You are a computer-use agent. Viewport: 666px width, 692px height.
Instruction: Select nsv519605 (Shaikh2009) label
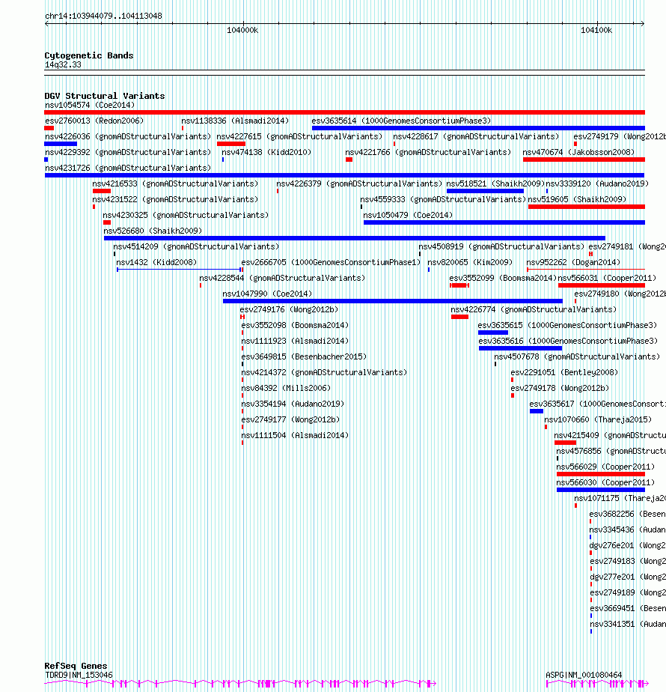pyautogui.click(x=577, y=199)
